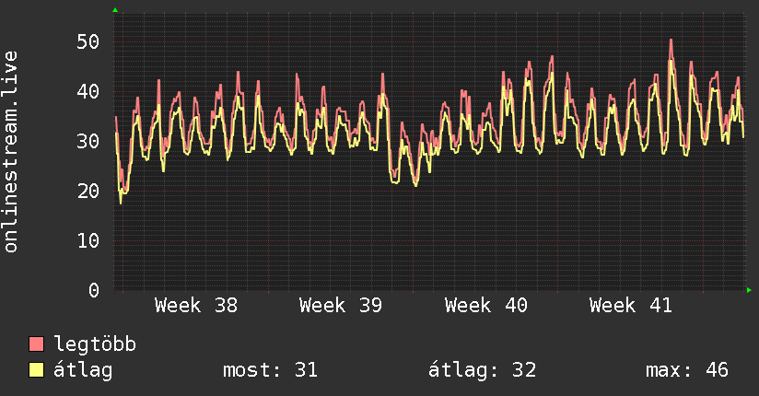Screen dimensions: 759x396
Task: Click the green arrow at y-axis top
Action: pyautogui.click(x=115, y=10)
